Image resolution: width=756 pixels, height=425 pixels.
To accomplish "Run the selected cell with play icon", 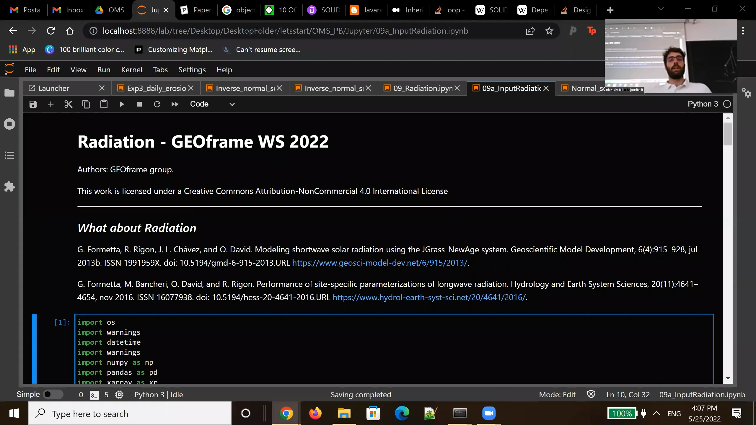I will [x=122, y=104].
